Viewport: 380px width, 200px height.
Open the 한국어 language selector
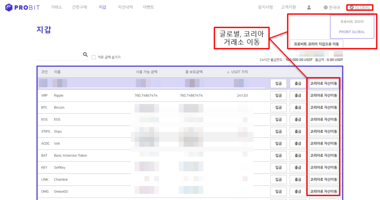[x=332, y=8]
